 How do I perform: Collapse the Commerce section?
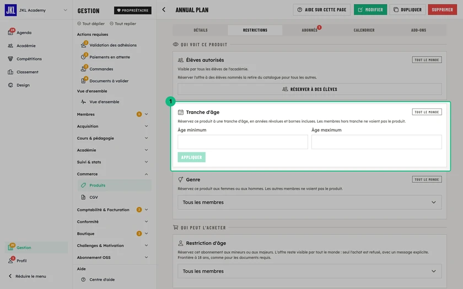click(146, 174)
